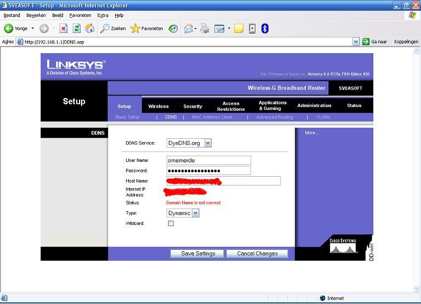
Task: Click the Host Name input field
Action: pos(224,181)
